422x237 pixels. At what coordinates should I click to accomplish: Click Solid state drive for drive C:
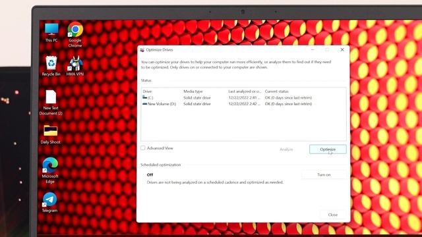pos(197,98)
